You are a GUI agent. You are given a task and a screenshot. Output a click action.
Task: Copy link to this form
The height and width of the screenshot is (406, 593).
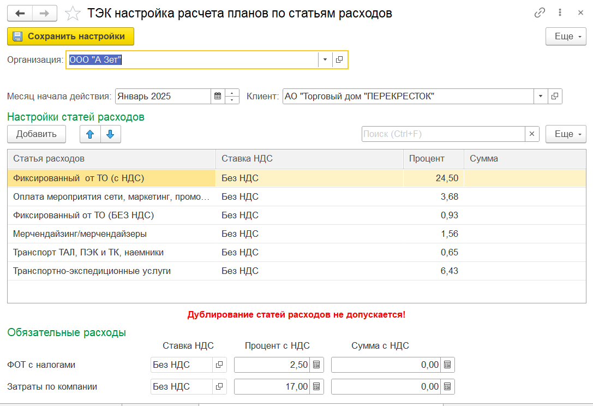coord(540,13)
